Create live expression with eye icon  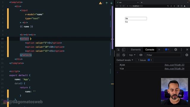point(141,55)
